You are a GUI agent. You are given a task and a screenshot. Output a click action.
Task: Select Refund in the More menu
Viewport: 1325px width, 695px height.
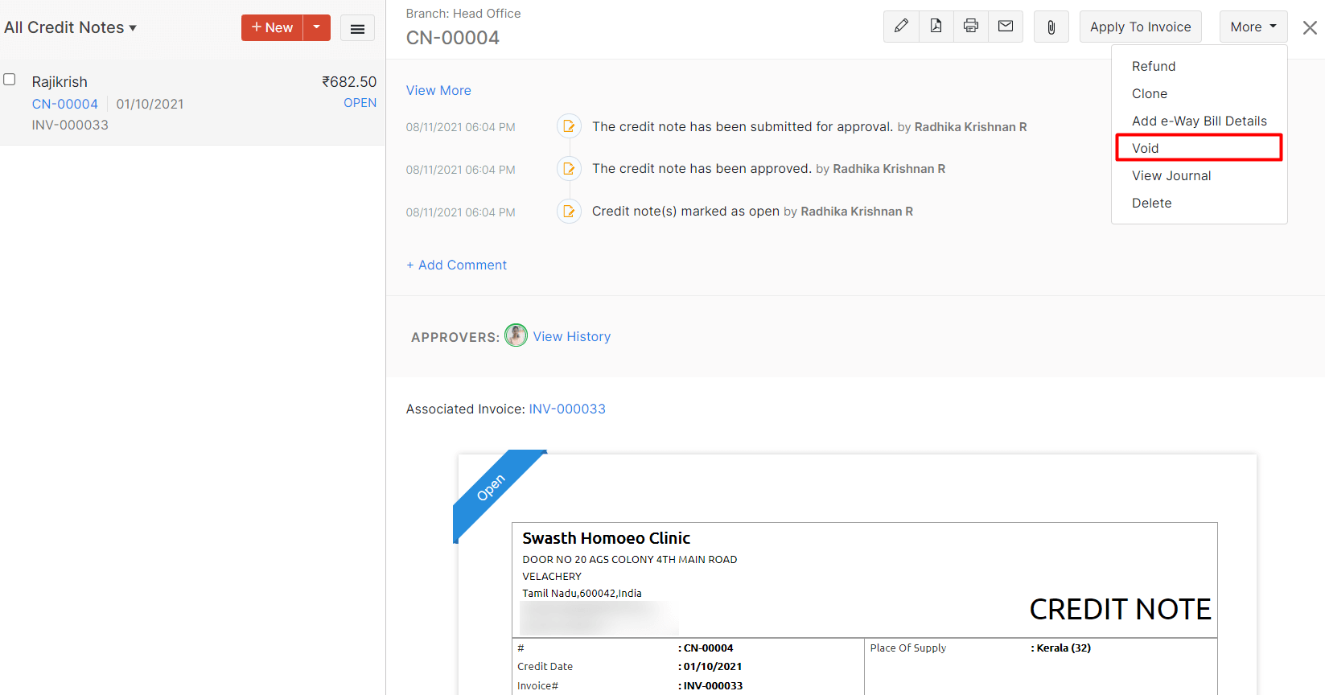click(x=1153, y=66)
